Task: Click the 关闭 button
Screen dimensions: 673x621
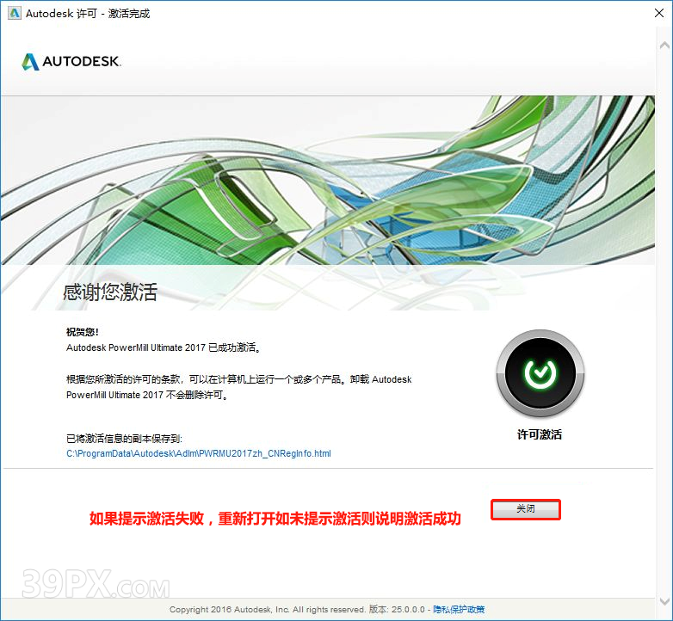Action: (526, 509)
